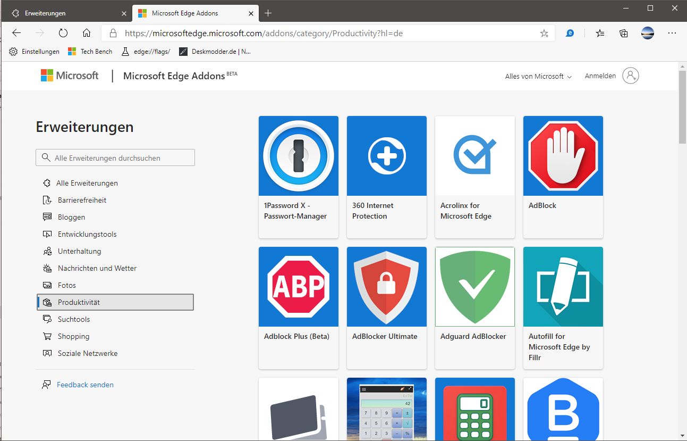Open the blue hexagon B extension tile
The width and height of the screenshot is (687, 441).
pos(563,409)
